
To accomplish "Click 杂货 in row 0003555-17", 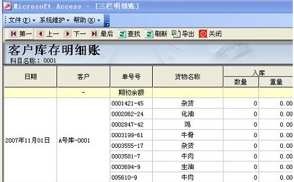I will [188, 145].
